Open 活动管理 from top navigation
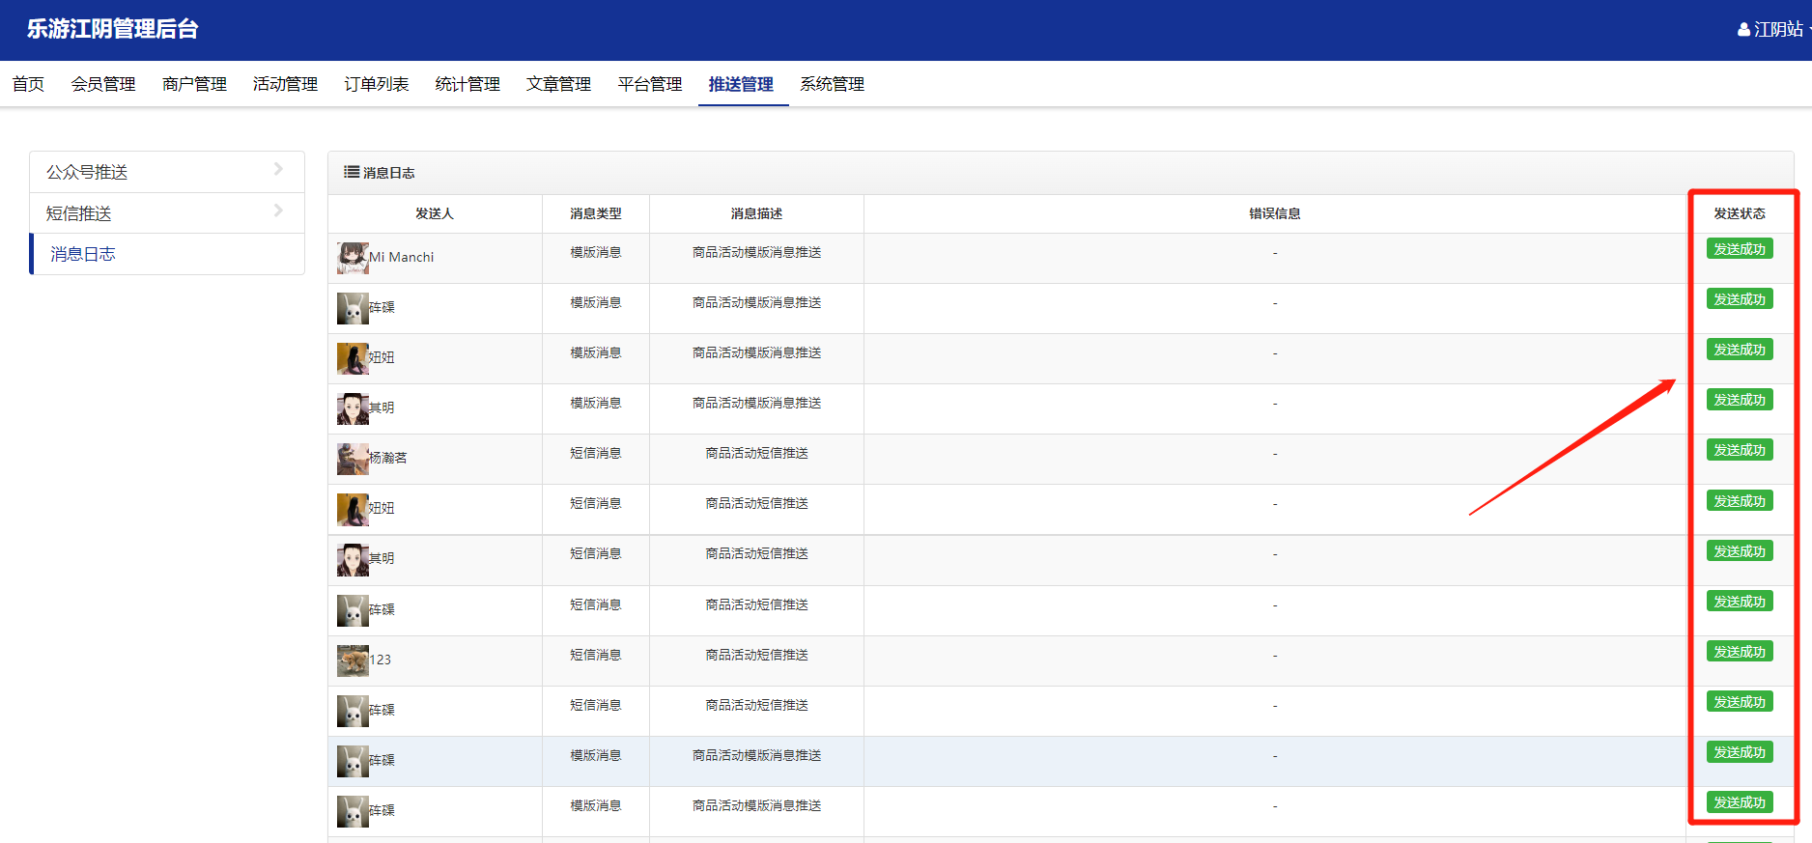Image resolution: width=1812 pixels, height=843 pixels. click(285, 84)
